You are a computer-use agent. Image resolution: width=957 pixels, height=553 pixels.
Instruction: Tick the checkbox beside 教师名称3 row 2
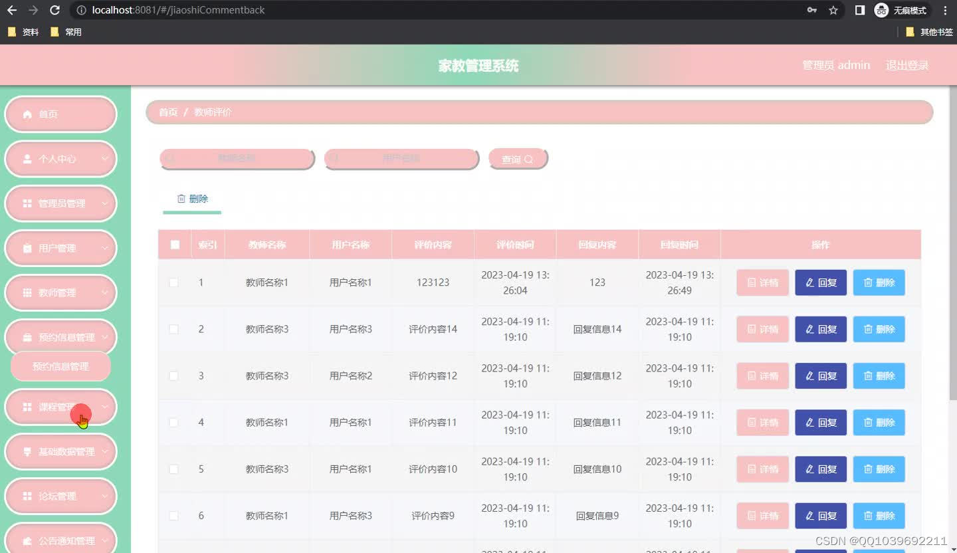point(174,329)
